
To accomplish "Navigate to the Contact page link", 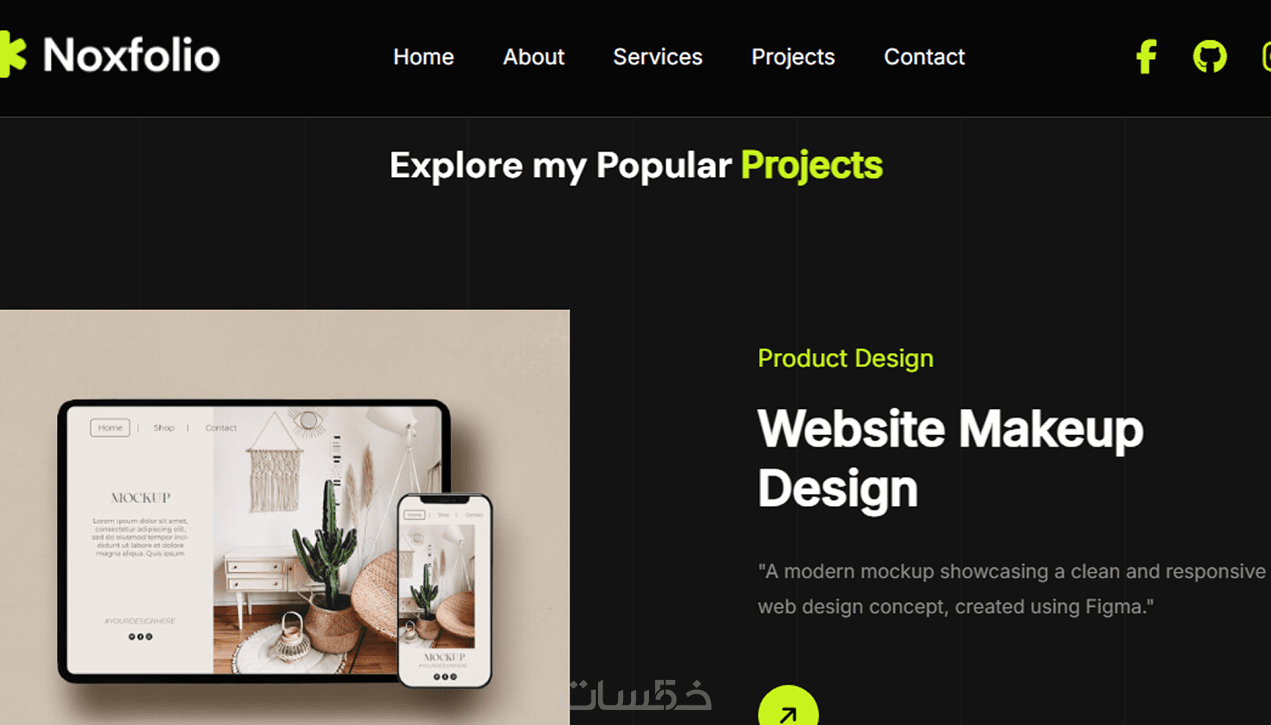I will coord(924,57).
